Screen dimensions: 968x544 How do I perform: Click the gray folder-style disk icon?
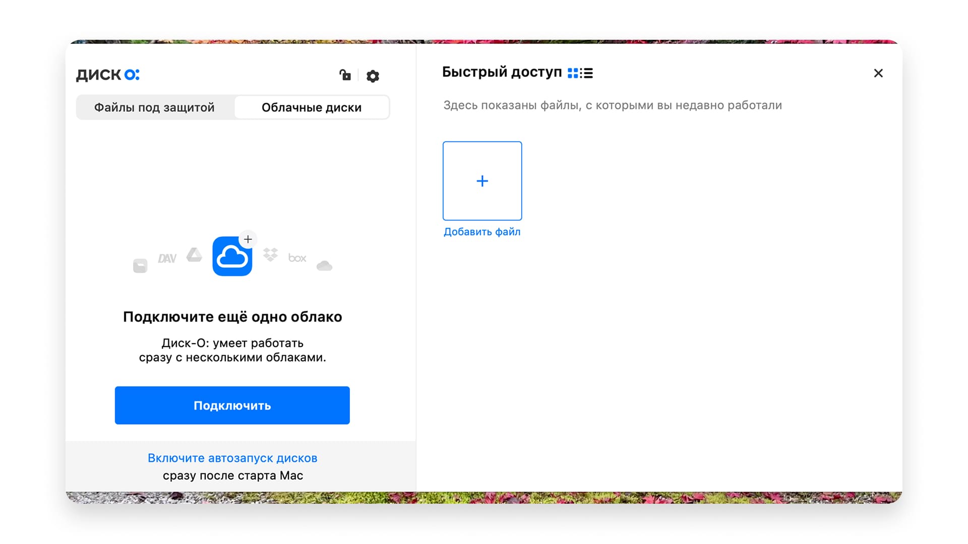coord(140,265)
